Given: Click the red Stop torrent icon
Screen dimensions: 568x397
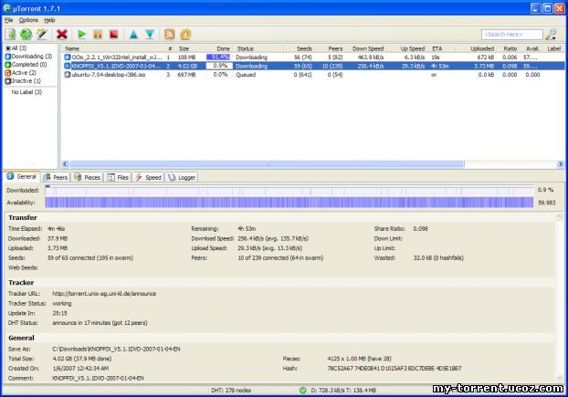Looking at the screenshot, I should point(114,35).
